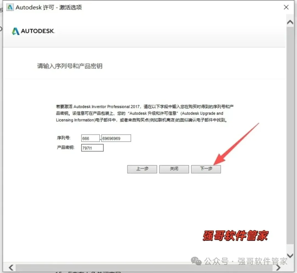Click the 产品密钥 label
This screenshot has width=297, height=273.
click(x=66, y=147)
